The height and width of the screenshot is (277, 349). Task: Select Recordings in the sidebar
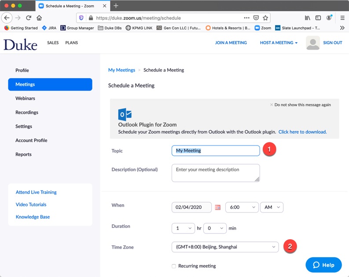[x=27, y=112]
